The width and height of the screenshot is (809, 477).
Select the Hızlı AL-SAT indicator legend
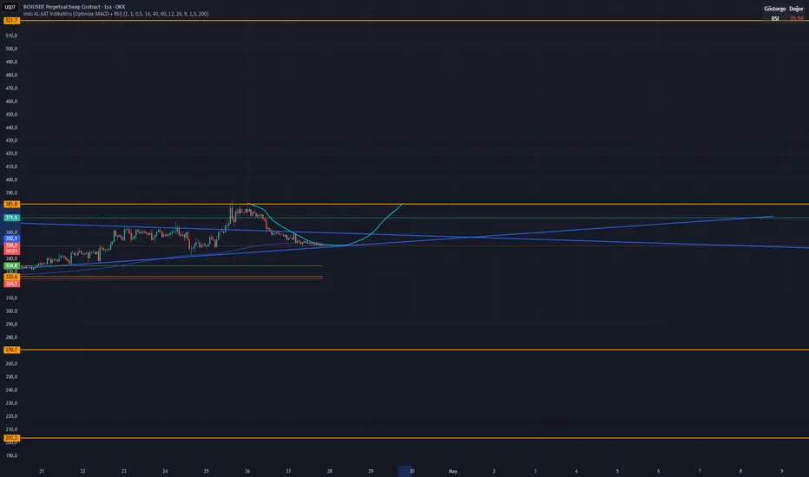(x=115, y=14)
